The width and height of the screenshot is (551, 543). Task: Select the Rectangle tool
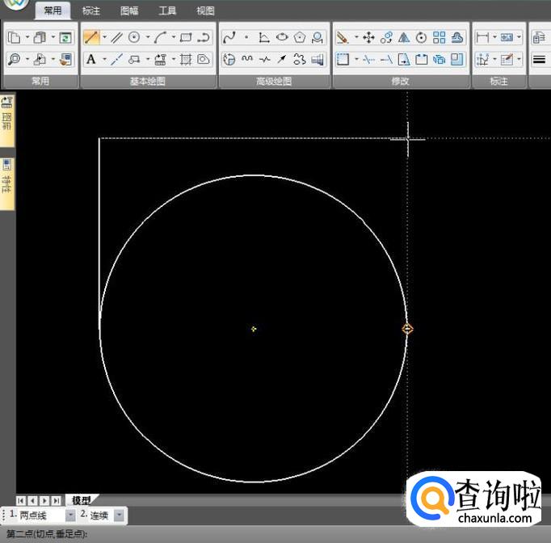coord(186,37)
